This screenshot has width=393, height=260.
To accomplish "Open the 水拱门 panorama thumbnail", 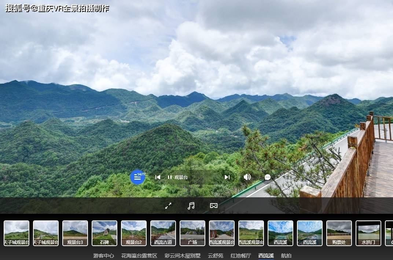I will tap(368, 233).
